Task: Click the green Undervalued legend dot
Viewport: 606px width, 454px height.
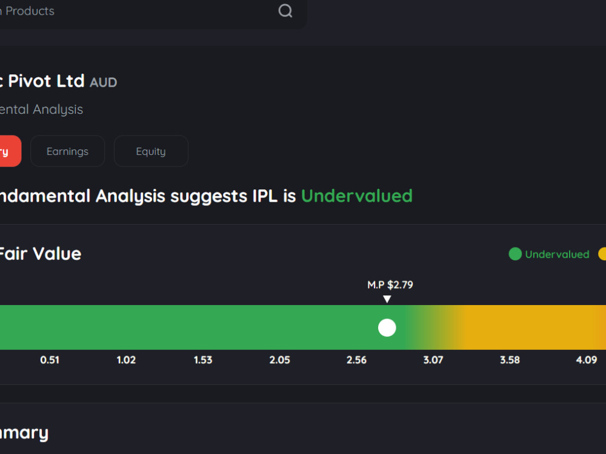Action: click(x=515, y=254)
